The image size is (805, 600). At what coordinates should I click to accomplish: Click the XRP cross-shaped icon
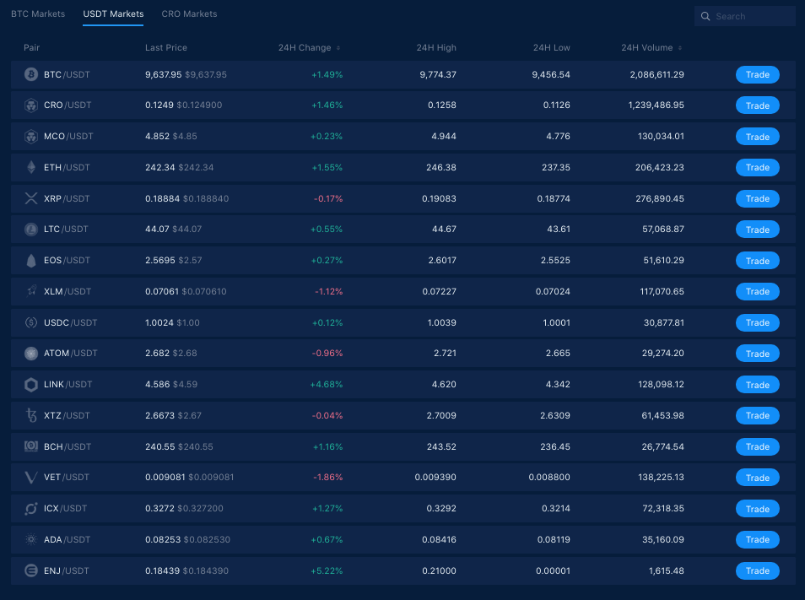point(31,198)
